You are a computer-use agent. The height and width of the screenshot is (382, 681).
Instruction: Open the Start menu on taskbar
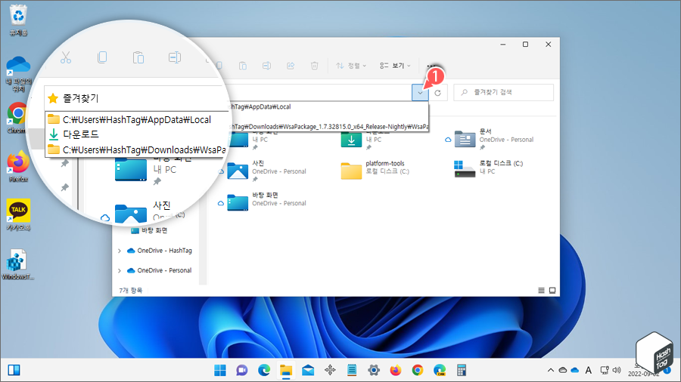click(220, 371)
